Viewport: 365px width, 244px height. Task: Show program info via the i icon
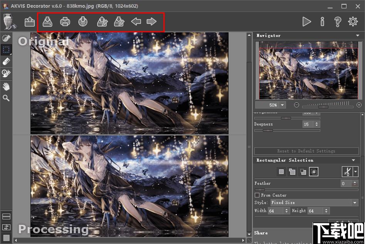[x=322, y=22]
